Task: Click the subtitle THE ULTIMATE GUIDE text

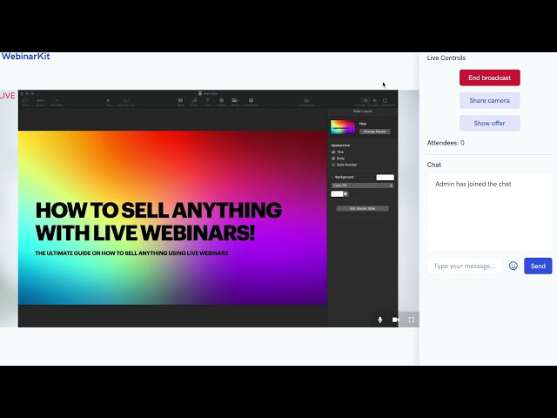Action: click(131, 253)
